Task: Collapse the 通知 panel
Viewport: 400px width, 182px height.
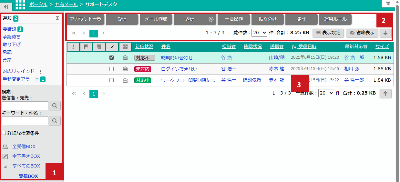Action: point(57,18)
